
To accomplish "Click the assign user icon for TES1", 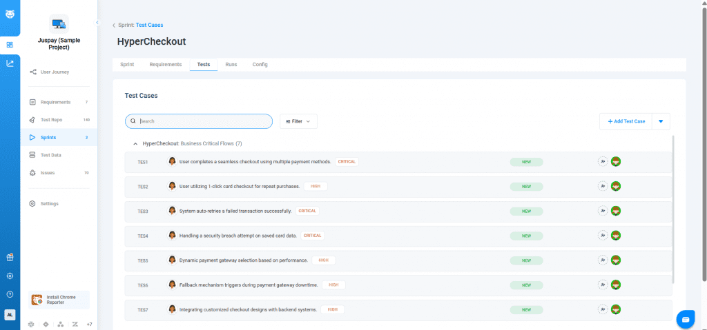I will coord(602,161).
